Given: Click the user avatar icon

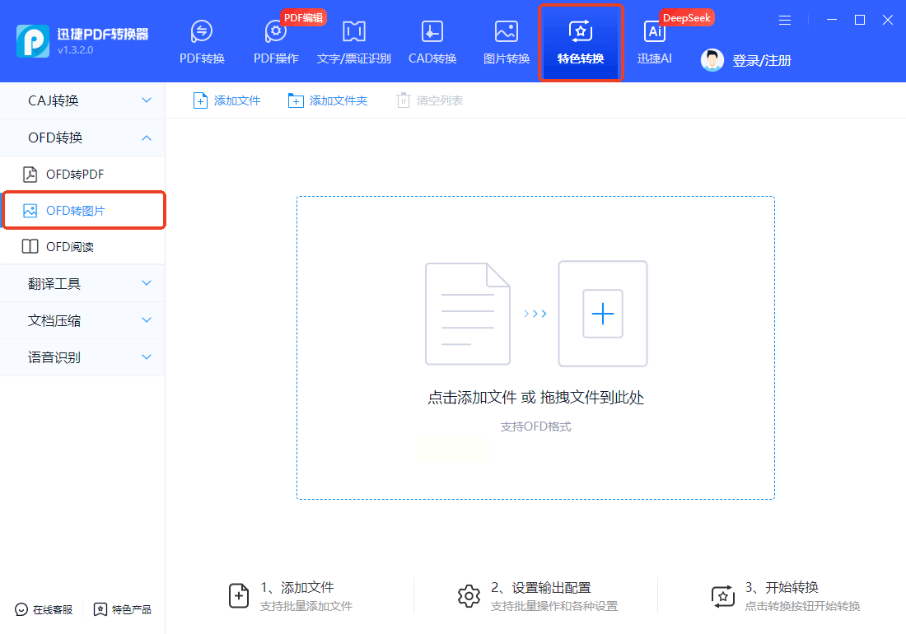Looking at the screenshot, I should point(712,60).
